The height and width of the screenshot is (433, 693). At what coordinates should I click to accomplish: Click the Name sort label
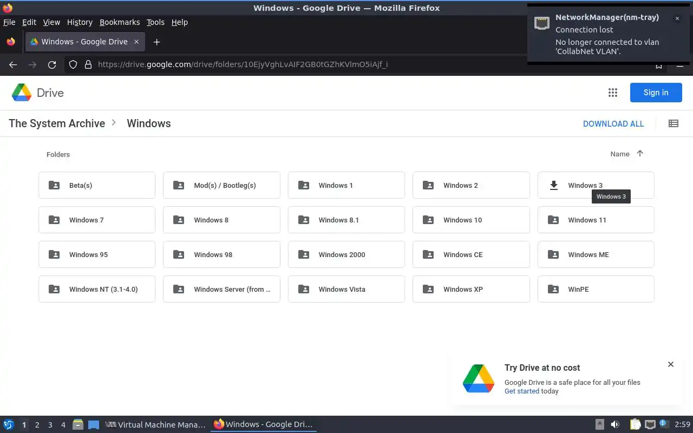pyautogui.click(x=620, y=154)
